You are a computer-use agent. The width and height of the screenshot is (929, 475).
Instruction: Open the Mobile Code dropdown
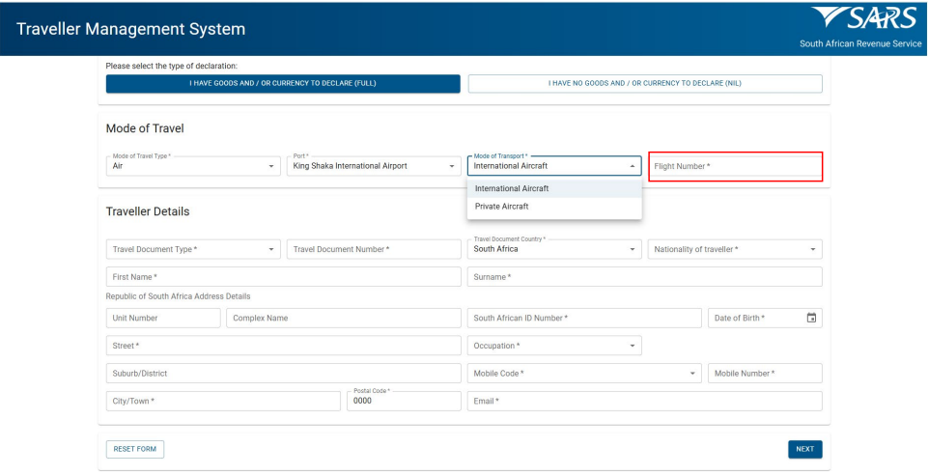584,374
